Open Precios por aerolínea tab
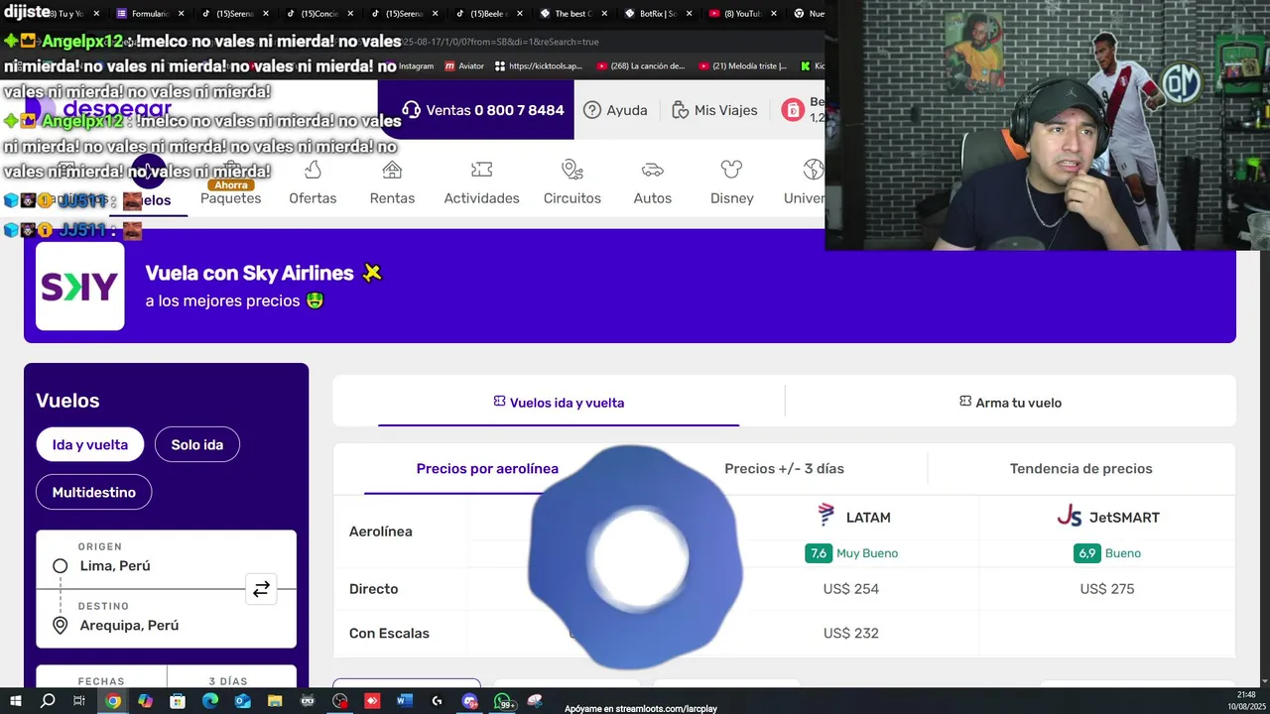The height and width of the screenshot is (714, 1270). coord(487,468)
